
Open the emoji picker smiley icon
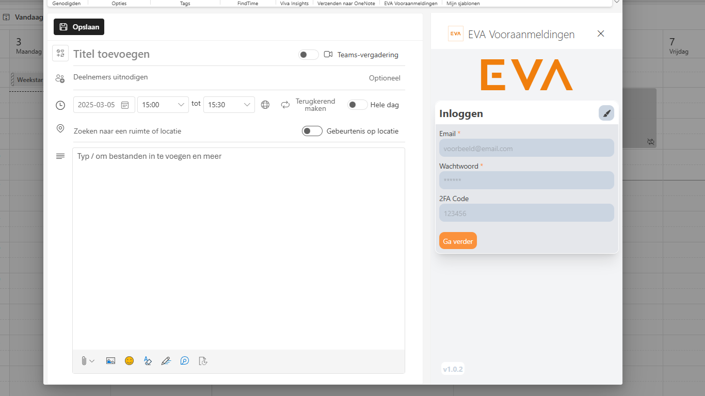click(130, 361)
